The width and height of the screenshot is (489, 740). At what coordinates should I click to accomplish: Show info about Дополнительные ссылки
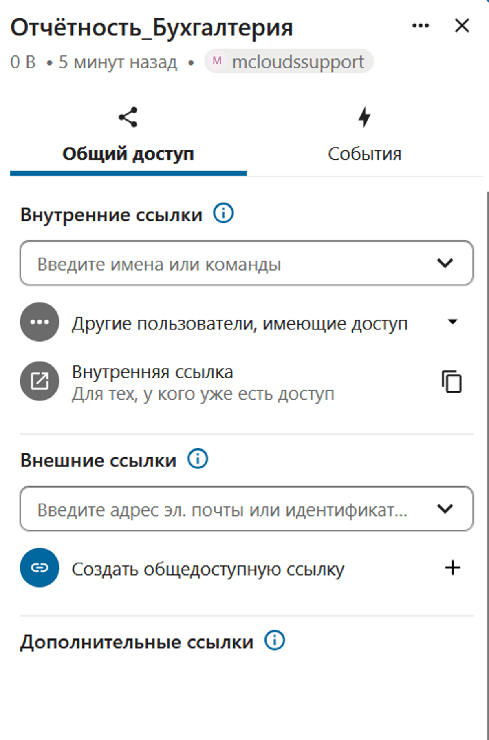[275, 641]
